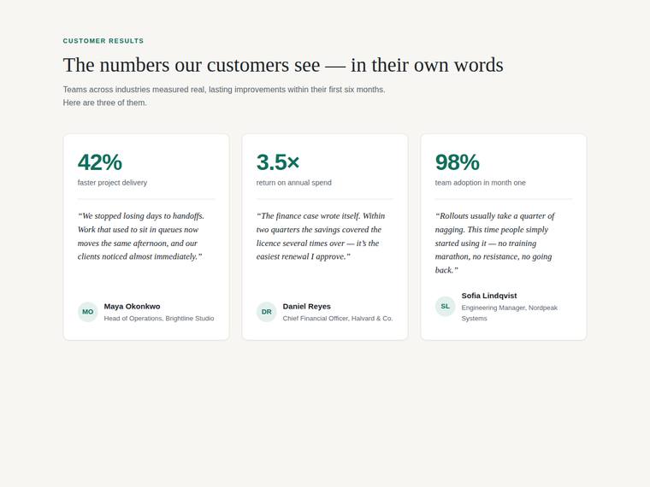650x487 pixels.
Task: Select the 42% statistic figure
Action: [100, 162]
